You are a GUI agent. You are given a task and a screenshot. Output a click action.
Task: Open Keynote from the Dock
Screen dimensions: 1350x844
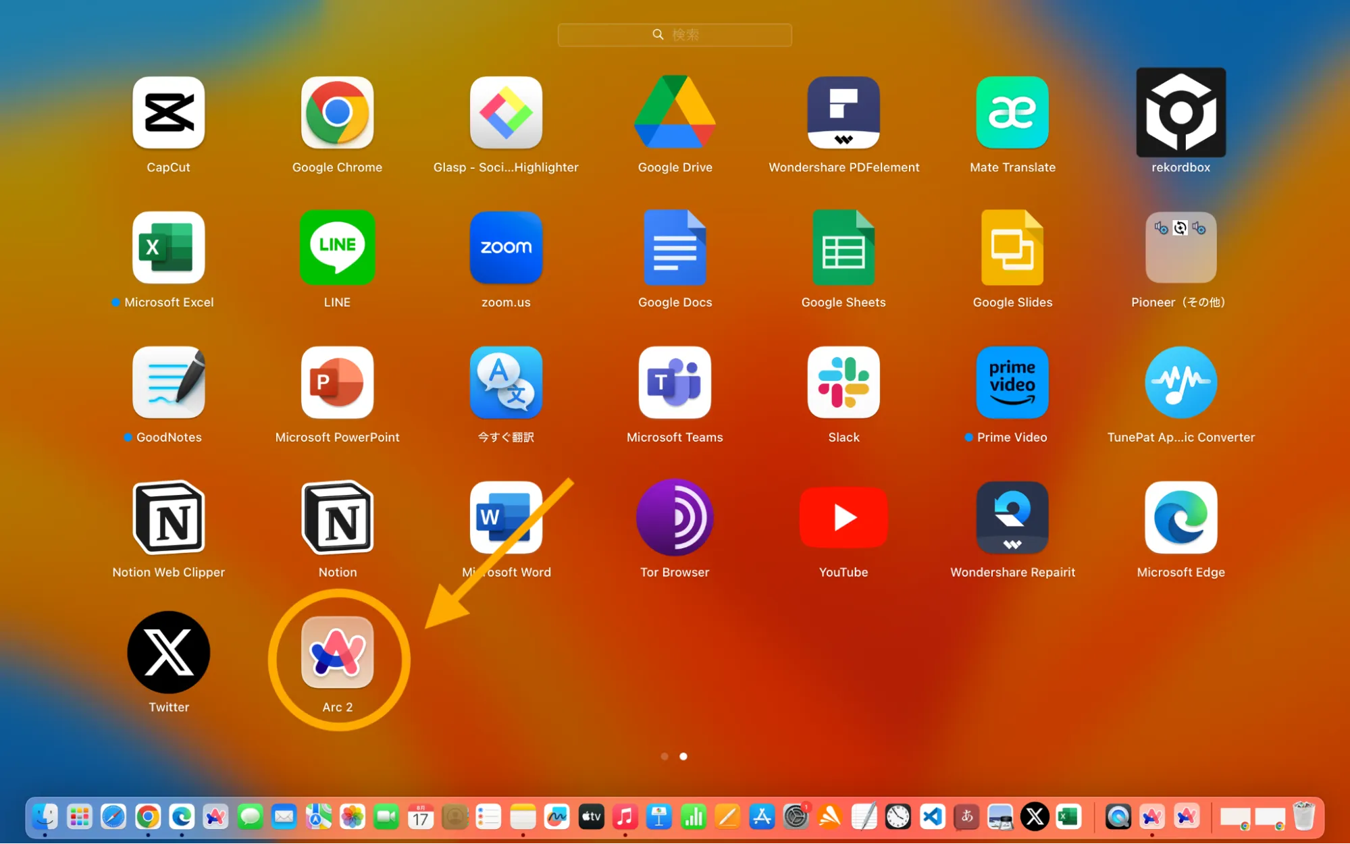pyautogui.click(x=659, y=817)
